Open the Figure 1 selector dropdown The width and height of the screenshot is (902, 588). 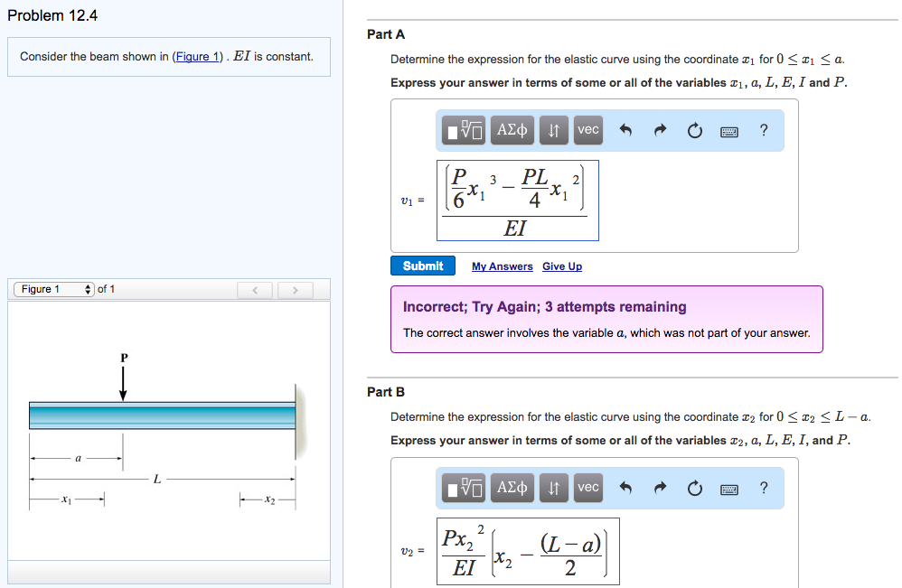coord(54,289)
